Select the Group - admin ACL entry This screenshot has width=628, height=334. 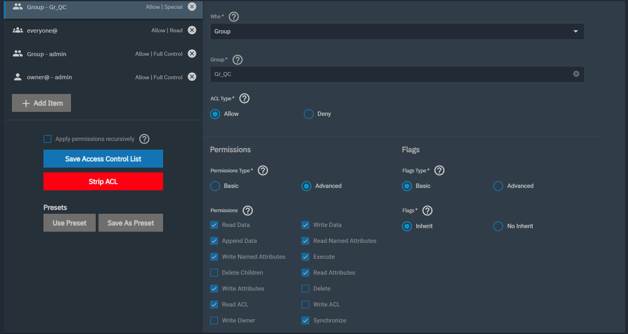tap(103, 54)
